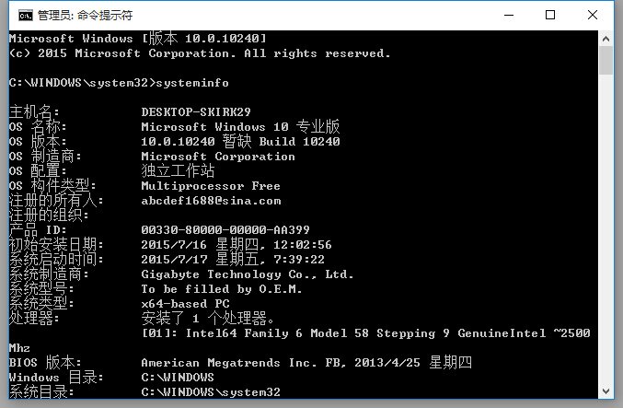Click the registered owner email abcdef1688@sina.com
623x408 pixels.
(x=211, y=201)
